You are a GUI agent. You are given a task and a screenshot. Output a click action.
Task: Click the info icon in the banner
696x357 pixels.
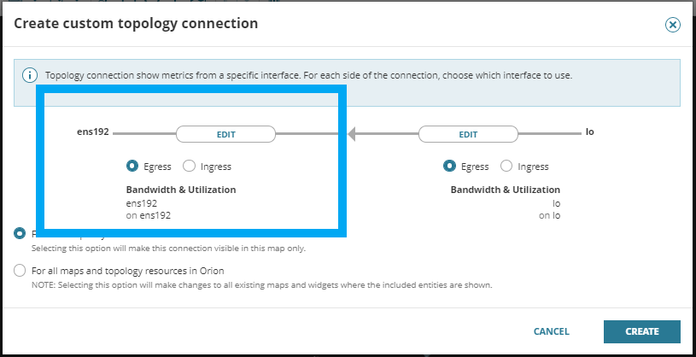(30, 75)
